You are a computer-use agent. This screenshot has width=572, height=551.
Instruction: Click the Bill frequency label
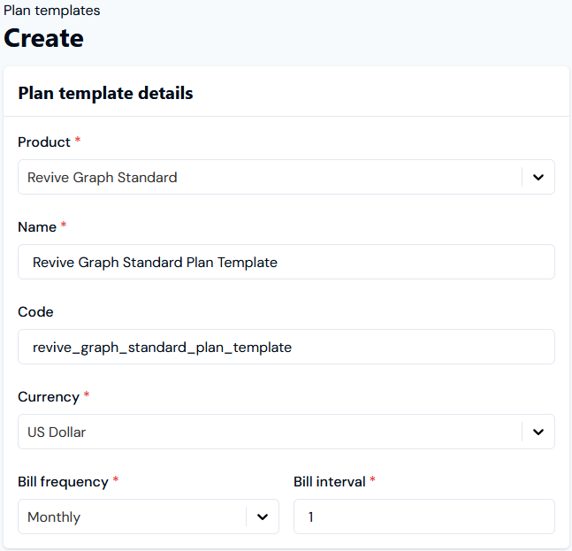coord(63,481)
